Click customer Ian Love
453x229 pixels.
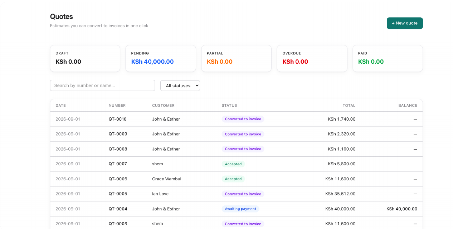coord(160,194)
